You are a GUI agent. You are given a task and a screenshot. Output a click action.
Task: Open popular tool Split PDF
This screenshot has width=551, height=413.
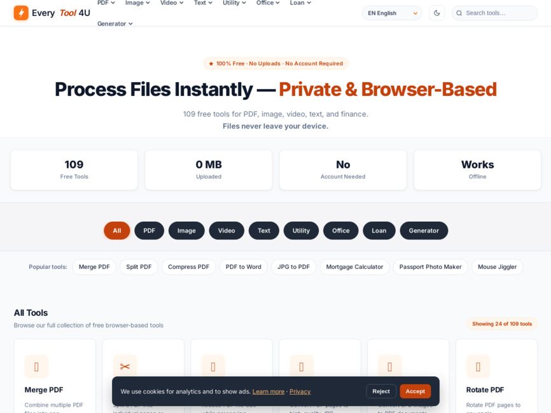139,267
